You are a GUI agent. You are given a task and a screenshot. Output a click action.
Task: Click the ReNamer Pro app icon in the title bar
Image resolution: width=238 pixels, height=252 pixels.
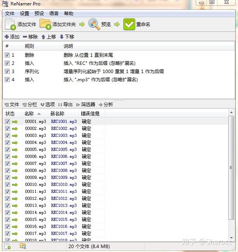pyautogui.click(x=5, y=4)
